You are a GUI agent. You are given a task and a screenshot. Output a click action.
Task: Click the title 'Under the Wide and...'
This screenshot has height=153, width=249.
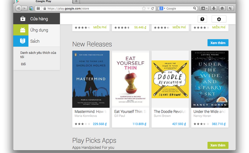pyautogui.click(x=210, y=111)
